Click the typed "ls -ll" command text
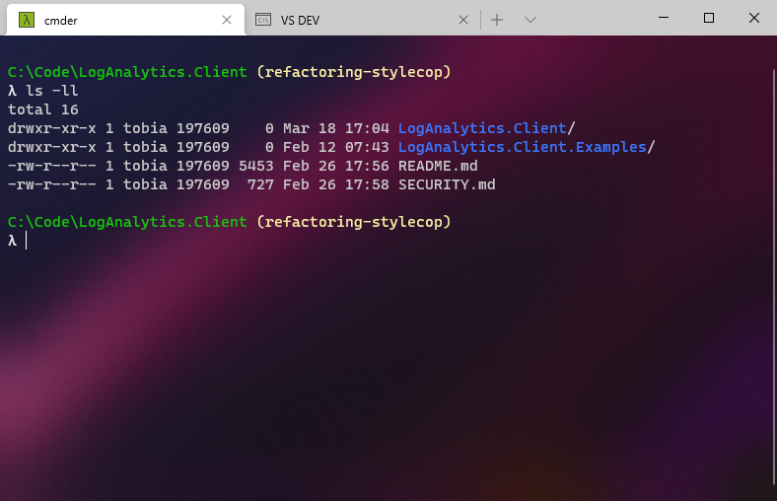This screenshot has height=501, width=777. (51, 91)
